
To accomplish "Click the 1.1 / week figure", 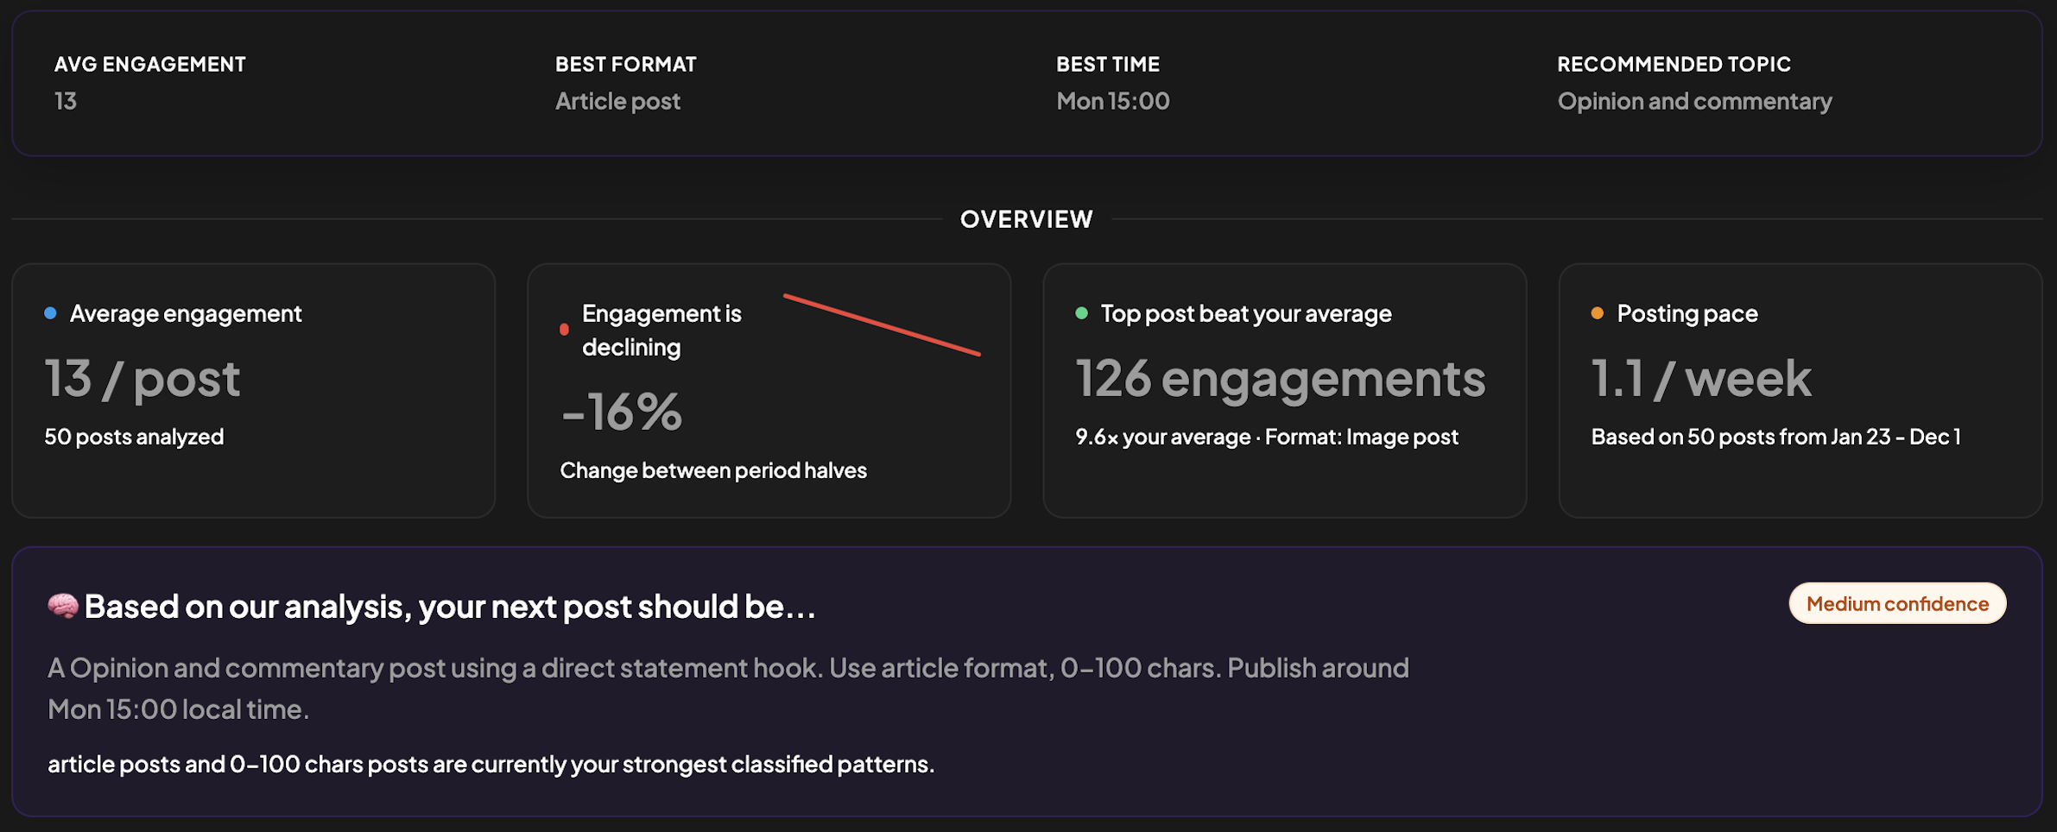I will pos(1701,379).
